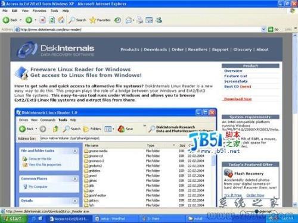Click the Overview product link
The image size is (298, 223).
click(x=233, y=71)
